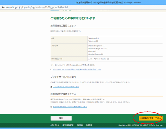Click new-window icon beside the print service link

pos(51,87)
